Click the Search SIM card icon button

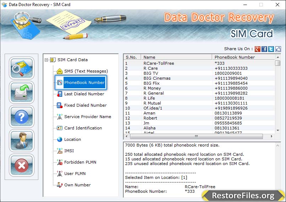click(x=22, y=68)
